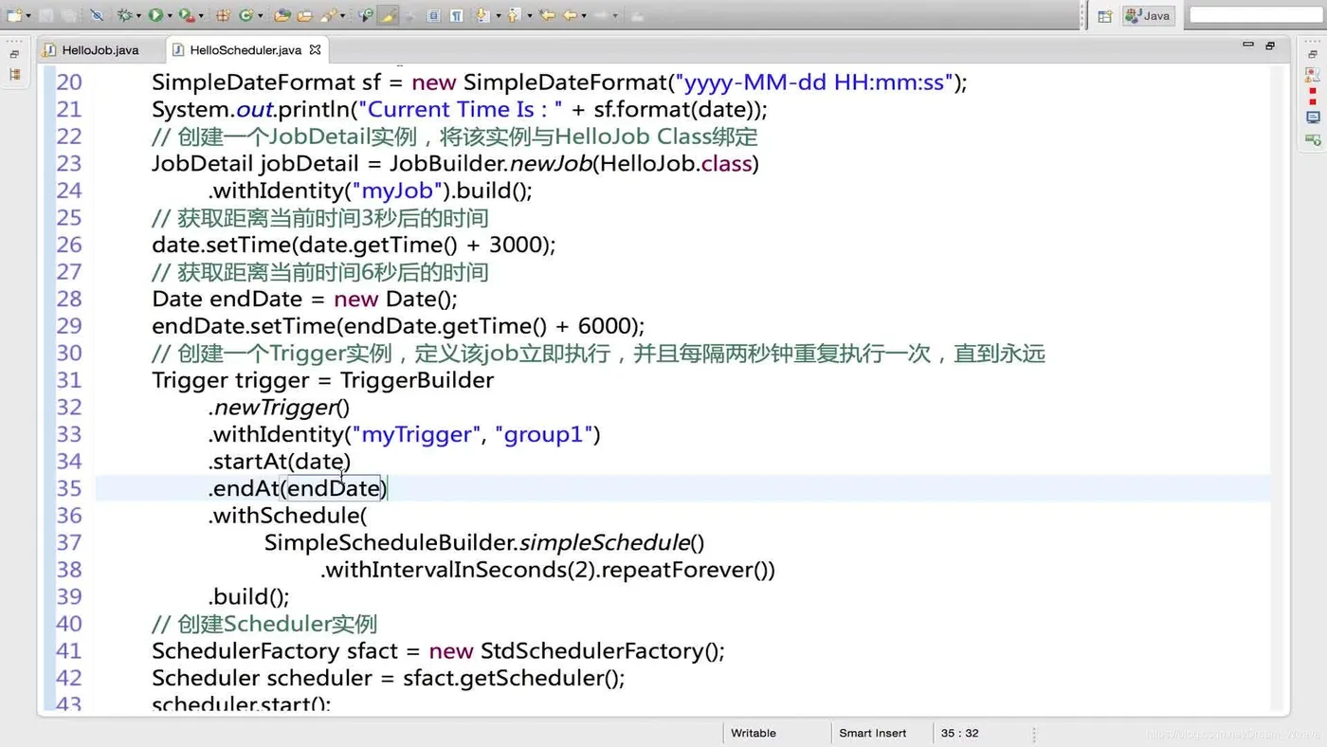This screenshot has height=747, width=1327.
Task: Toggle Show Whitespace Characters pilcrow icon
Action: click(x=456, y=15)
